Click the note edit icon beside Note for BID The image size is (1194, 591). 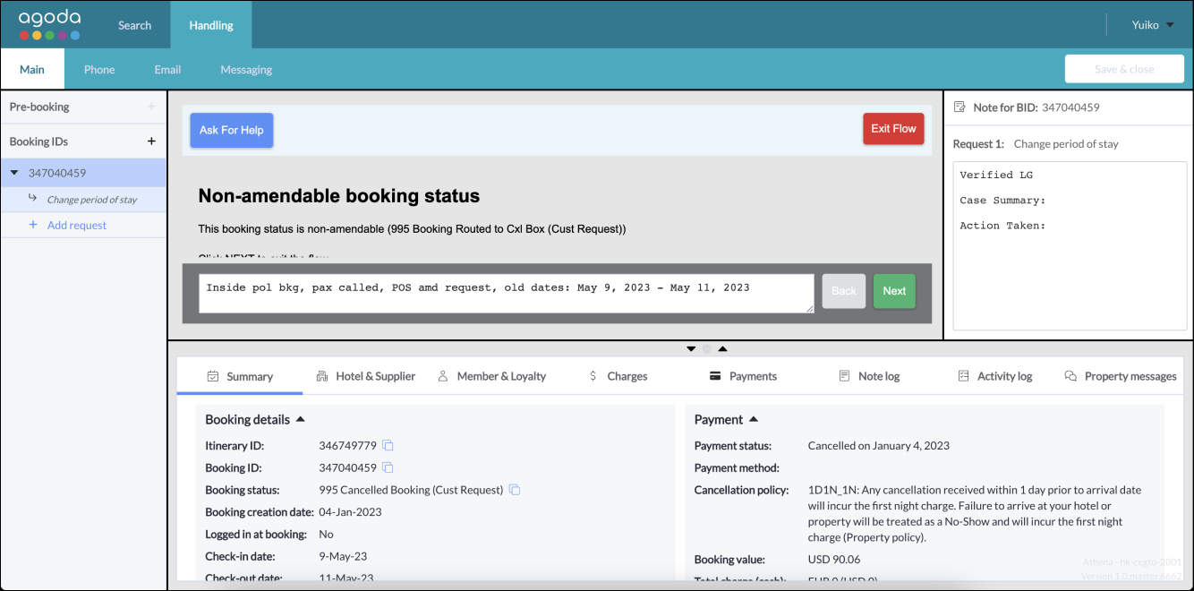coord(960,107)
